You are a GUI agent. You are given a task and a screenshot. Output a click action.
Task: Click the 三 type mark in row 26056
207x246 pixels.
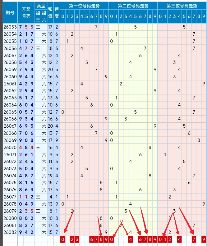(38, 48)
